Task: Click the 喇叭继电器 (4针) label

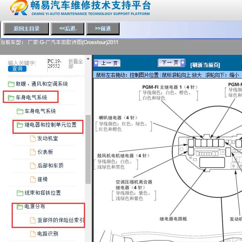Action: [118, 118]
